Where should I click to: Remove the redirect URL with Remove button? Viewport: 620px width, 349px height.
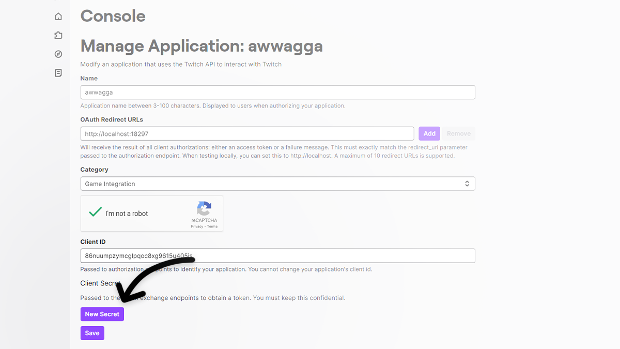pyautogui.click(x=459, y=133)
